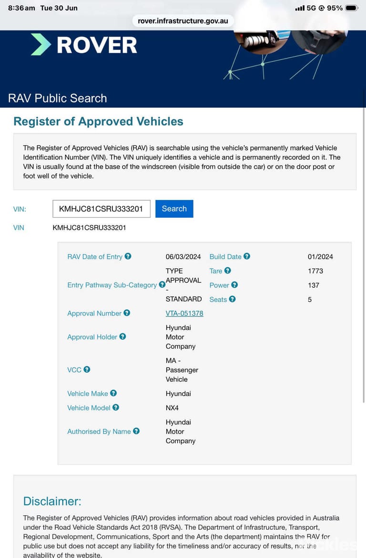
Task: Open the help tooltip next to Approval Number
Action: coord(127,313)
